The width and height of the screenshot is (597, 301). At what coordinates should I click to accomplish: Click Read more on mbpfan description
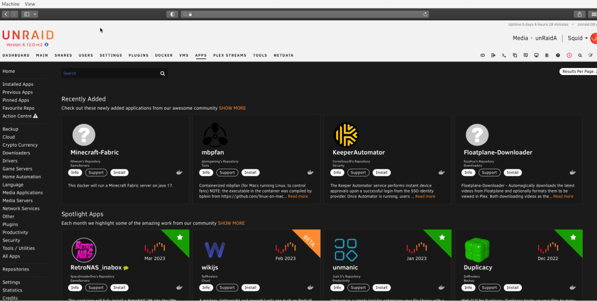tap(298, 197)
